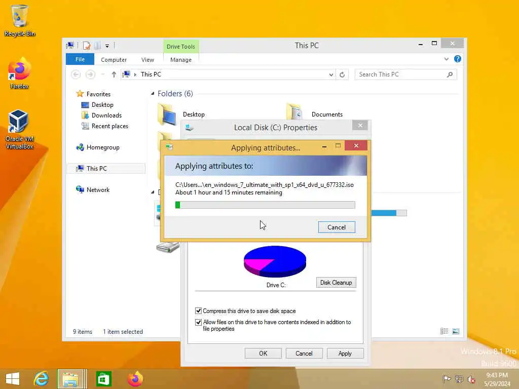Screen dimensions: 519x389
Task: Launch the Firefox desktop shortcut
Action: (19, 73)
